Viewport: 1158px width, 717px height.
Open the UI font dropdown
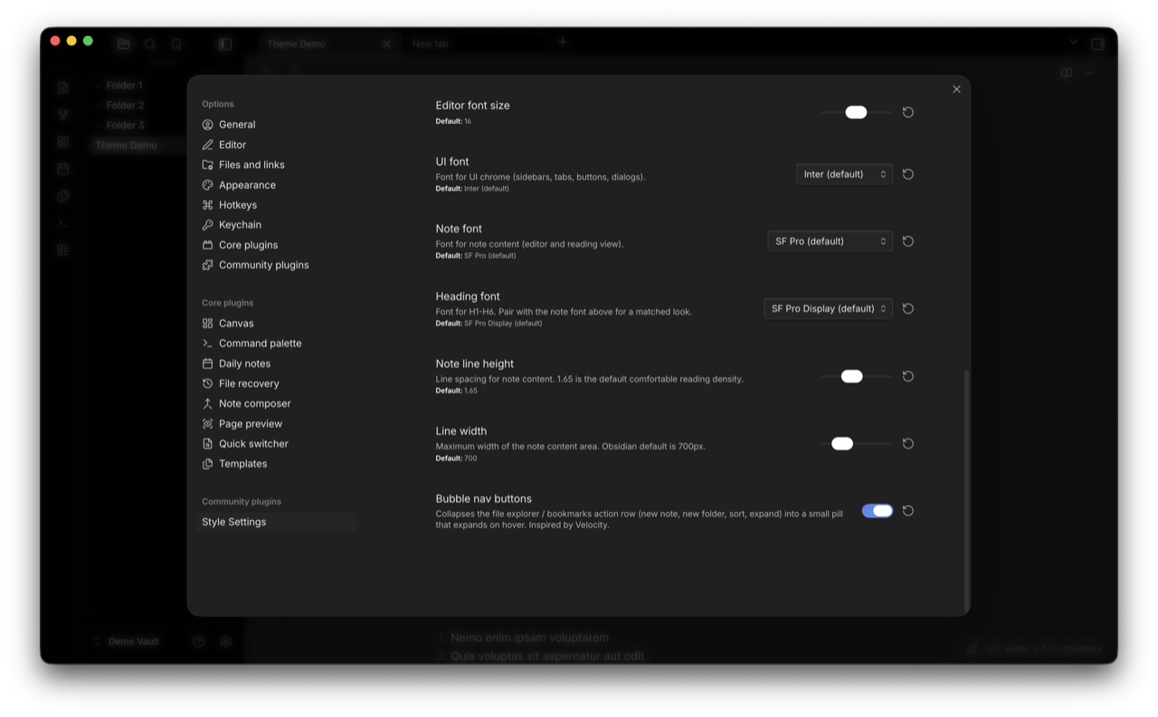[844, 174]
